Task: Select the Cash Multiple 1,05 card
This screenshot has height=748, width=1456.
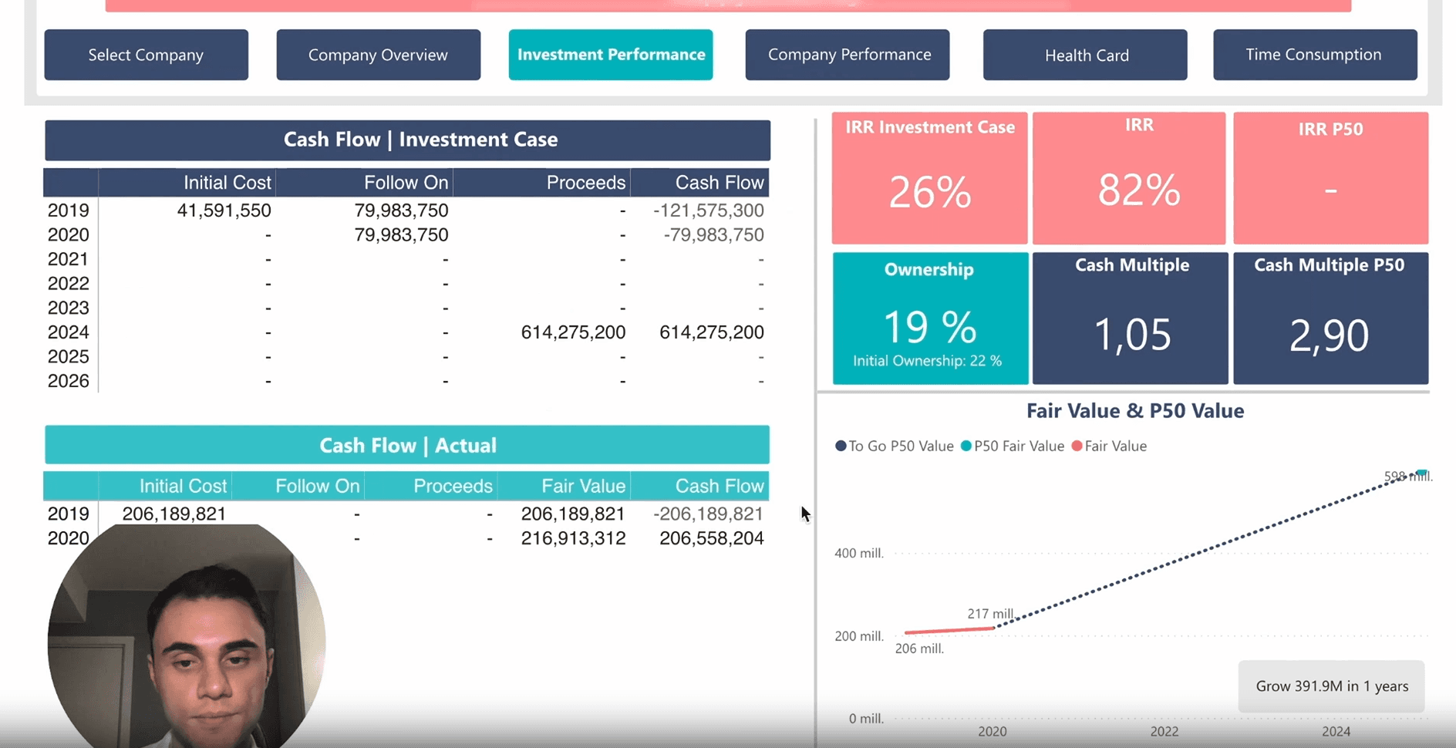Action: [x=1131, y=318]
